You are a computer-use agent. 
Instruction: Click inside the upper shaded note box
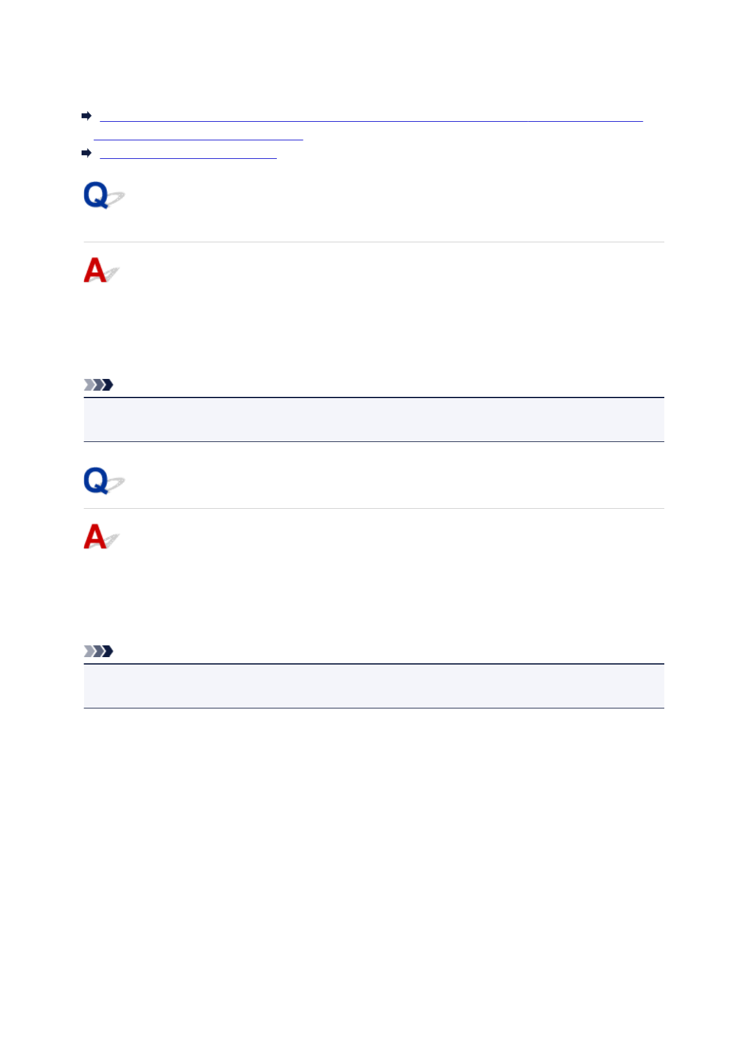click(x=373, y=420)
